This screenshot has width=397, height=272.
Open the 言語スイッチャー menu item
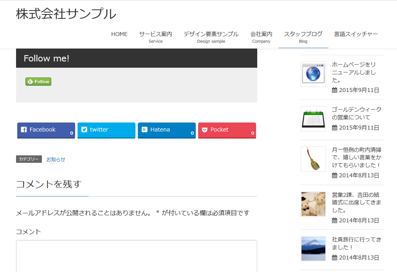(x=356, y=34)
